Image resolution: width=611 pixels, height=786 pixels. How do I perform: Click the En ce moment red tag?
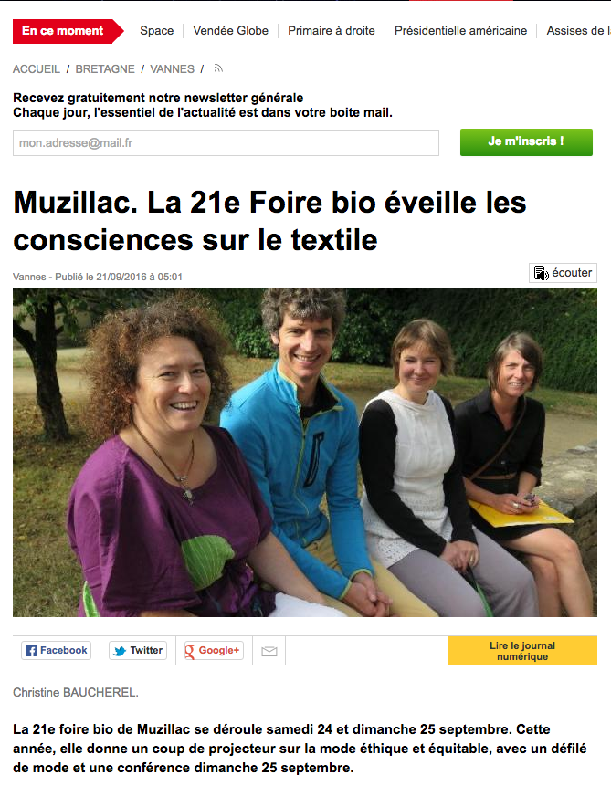[68, 31]
